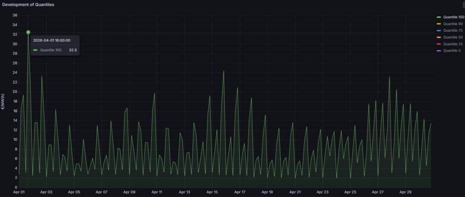Show the Quantile 90 series
The height and width of the screenshot is (197, 465).
click(x=453, y=24)
